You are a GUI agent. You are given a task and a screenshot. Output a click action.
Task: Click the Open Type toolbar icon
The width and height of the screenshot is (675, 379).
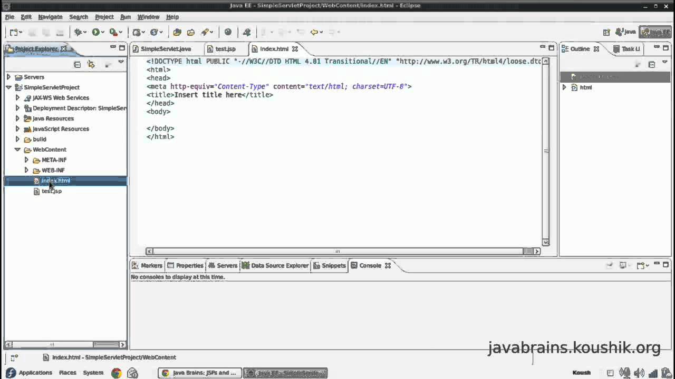177,32
